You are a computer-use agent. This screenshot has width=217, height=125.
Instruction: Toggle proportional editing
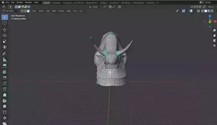[x=119, y=7]
